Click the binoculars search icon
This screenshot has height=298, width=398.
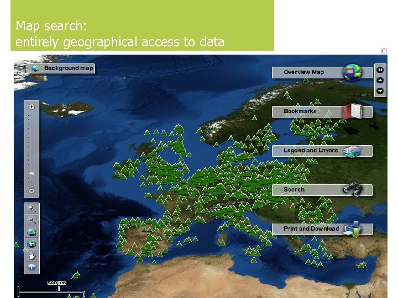[x=353, y=189]
